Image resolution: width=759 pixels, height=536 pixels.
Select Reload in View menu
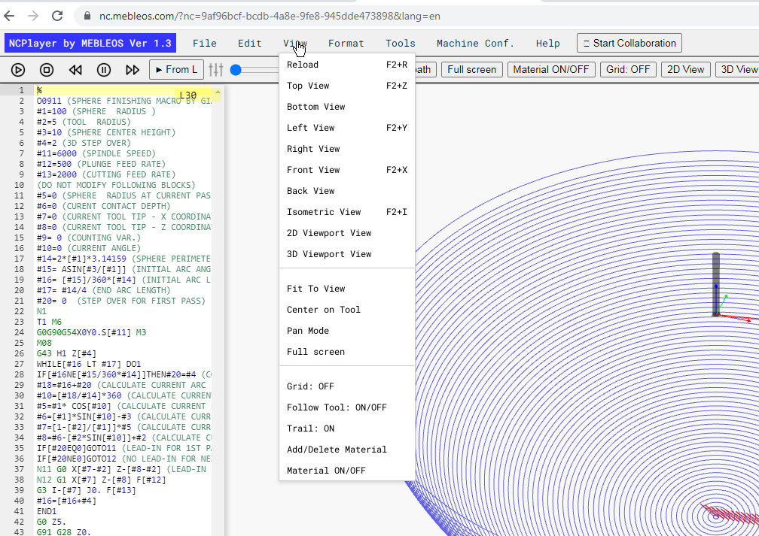tap(347, 65)
